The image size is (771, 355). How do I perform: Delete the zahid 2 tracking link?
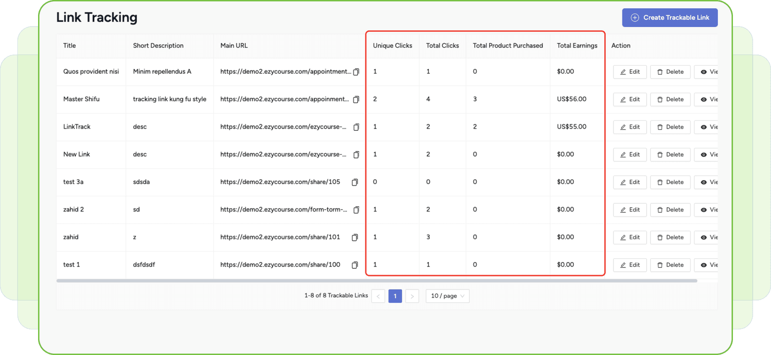tap(670, 210)
